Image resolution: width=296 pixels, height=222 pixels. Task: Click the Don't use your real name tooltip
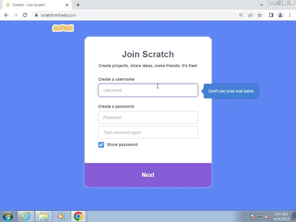point(231,91)
